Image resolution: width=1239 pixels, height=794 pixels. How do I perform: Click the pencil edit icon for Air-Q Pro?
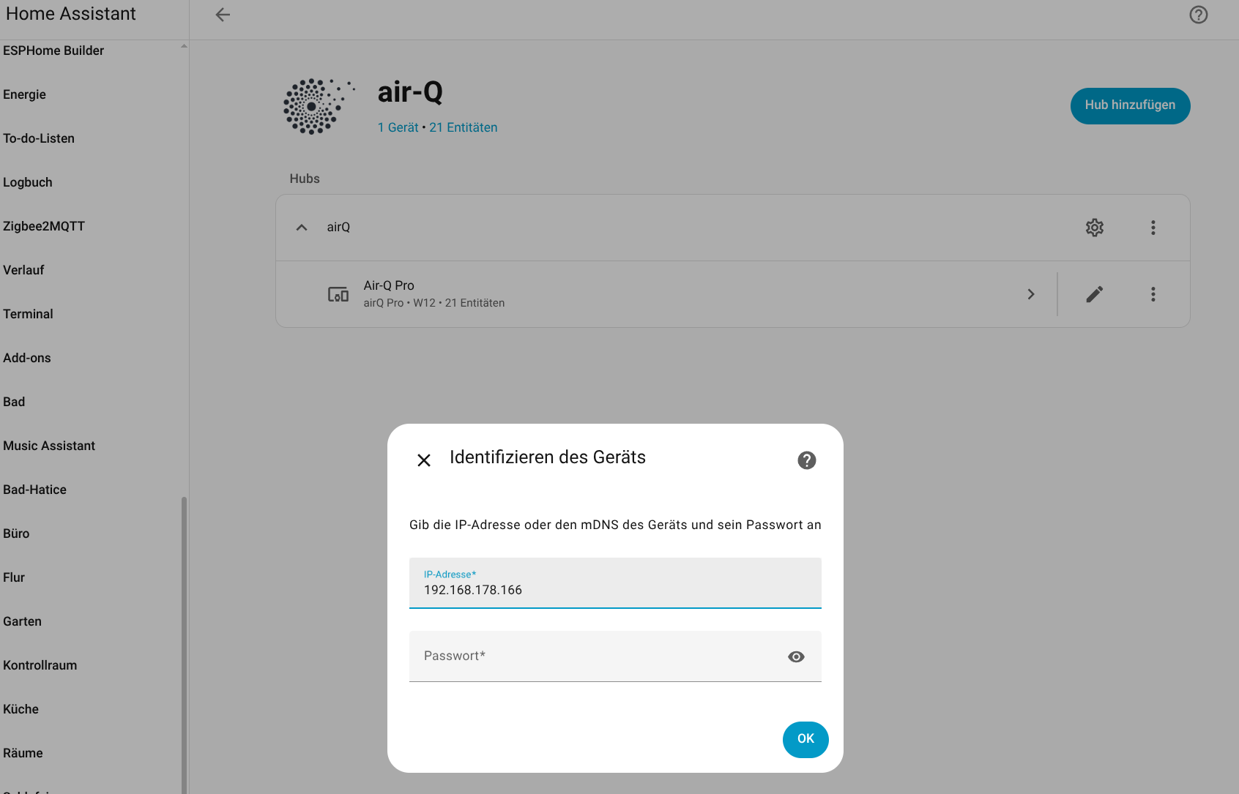[1094, 294]
